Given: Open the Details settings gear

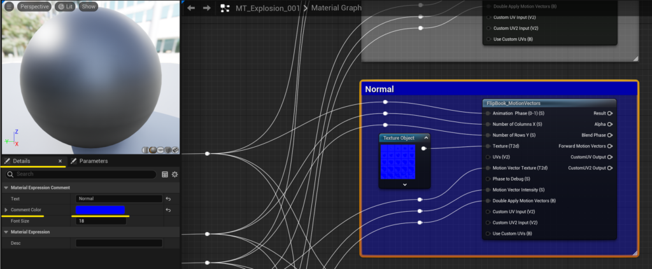Looking at the screenshot, I should click(174, 174).
